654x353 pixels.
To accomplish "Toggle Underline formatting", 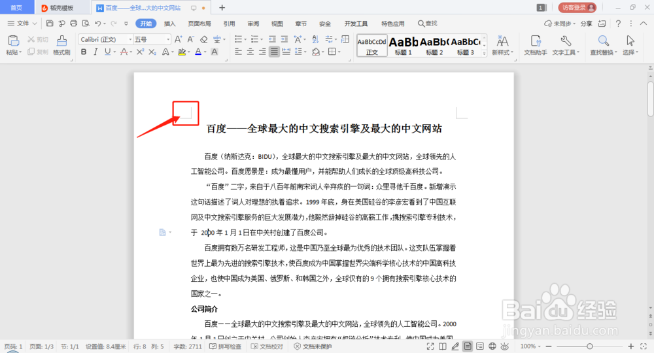I will point(108,52).
